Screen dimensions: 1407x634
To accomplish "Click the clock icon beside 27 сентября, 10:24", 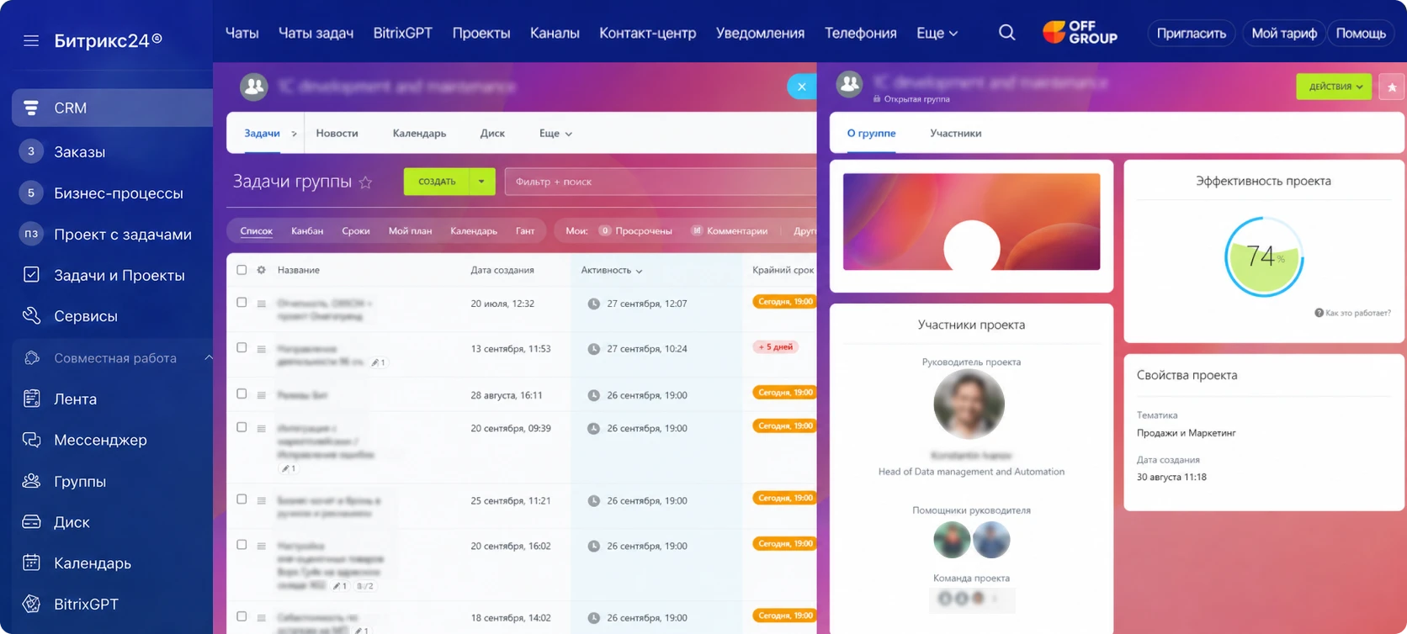I will [x=593, y=349].
